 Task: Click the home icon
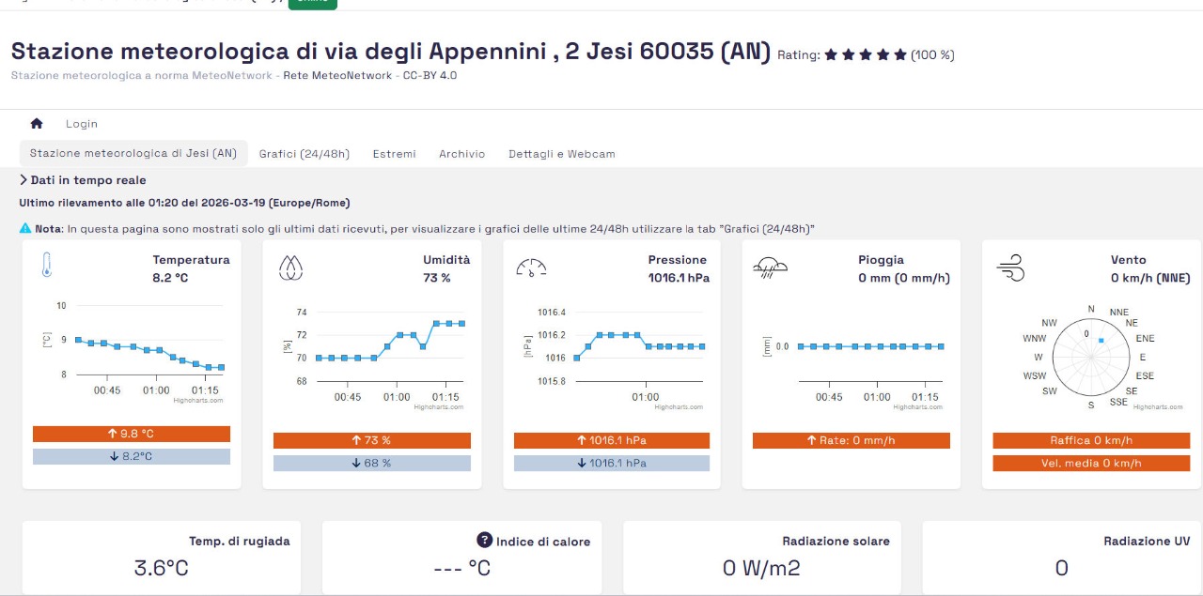coord(37,124)
